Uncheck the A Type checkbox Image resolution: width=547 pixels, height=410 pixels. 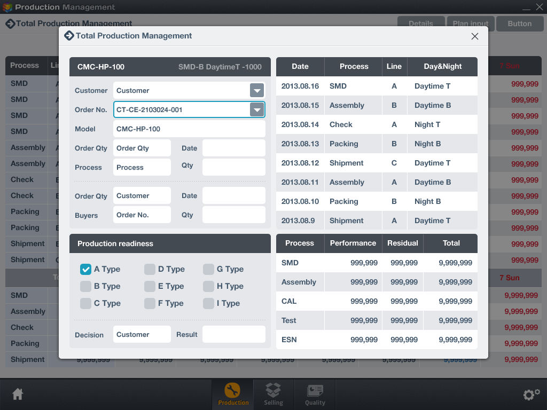click(85, 270)
